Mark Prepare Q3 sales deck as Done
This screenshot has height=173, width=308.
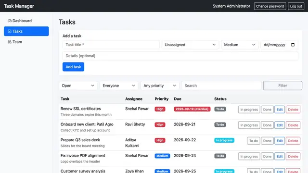click(267, 141)
